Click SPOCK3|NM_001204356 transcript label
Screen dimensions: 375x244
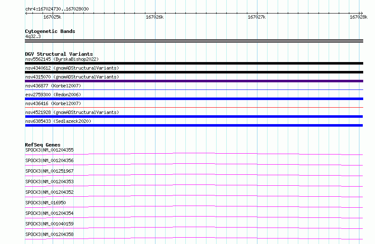[49, 160]
